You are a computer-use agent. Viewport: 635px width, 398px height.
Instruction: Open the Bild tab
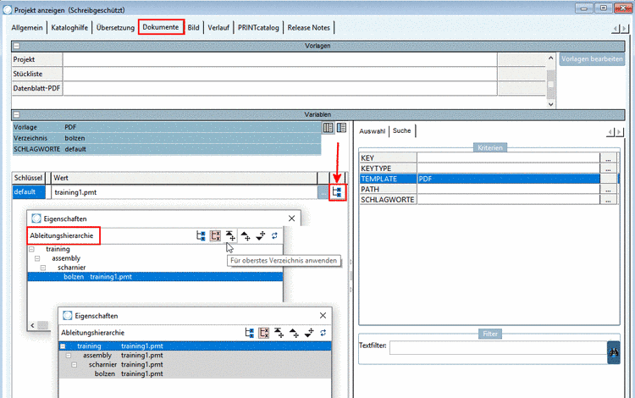(x=194, y=28)
